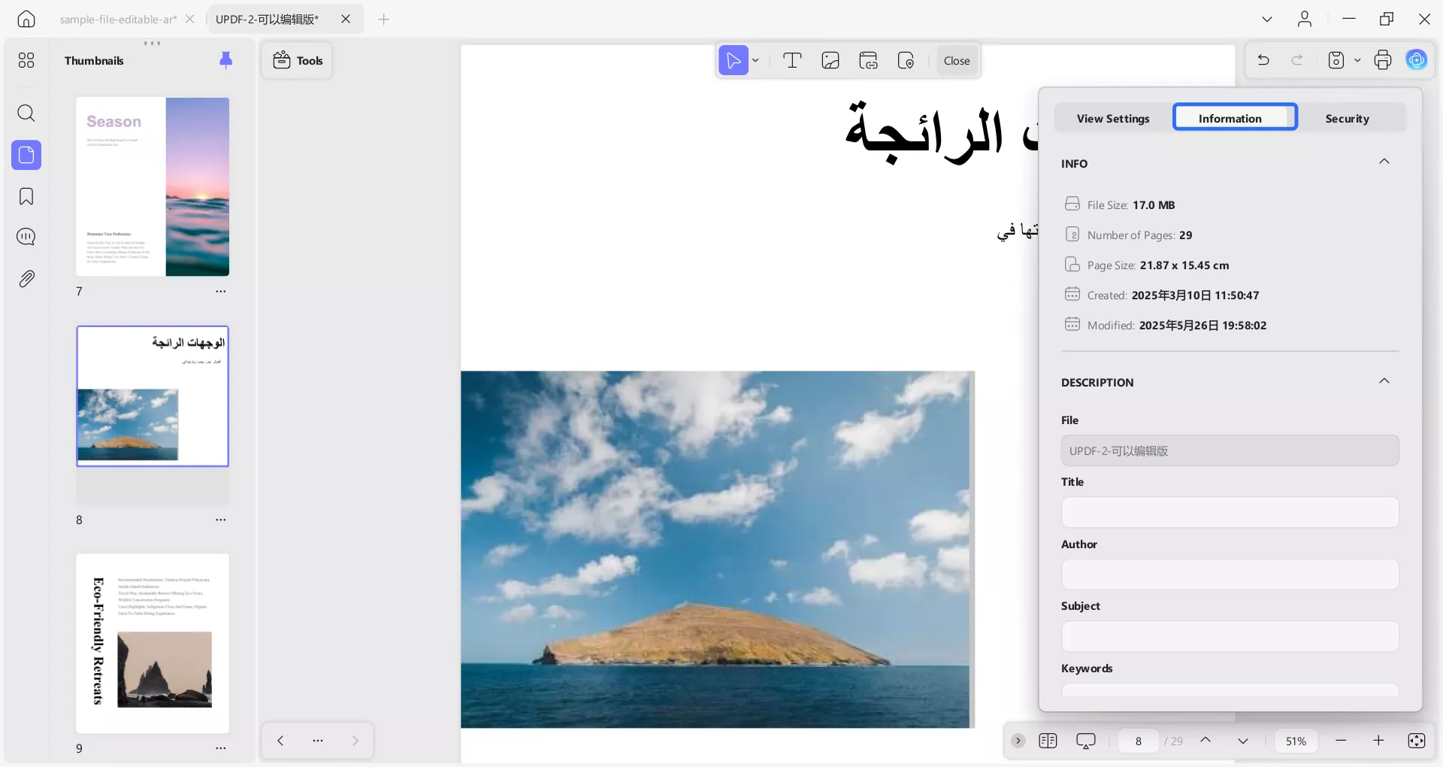
Task: Click the island image in document
Action: (x=718, y=549)
